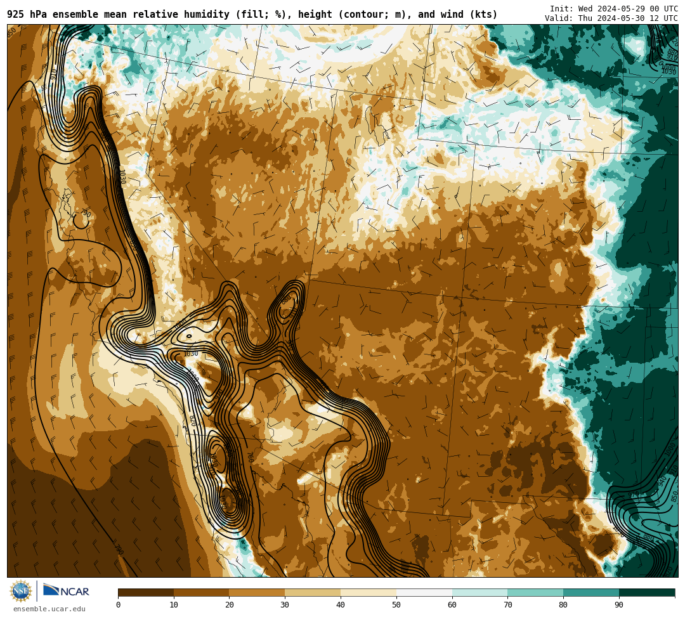This screenshot has width=685, height=617.
Task: Click the colorbar tick label 50
Action: tap(396, 605)
